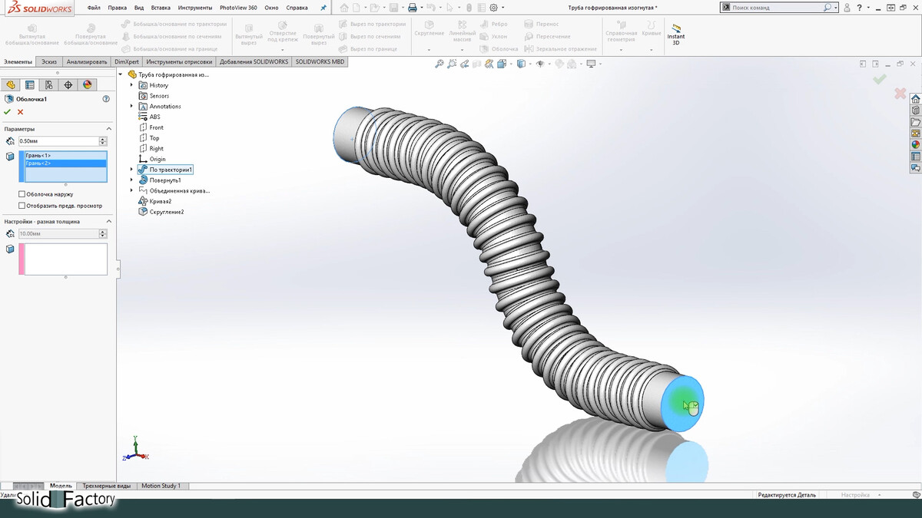
Task: Open the Design Library in the task pane
Action: coord(915,111)
